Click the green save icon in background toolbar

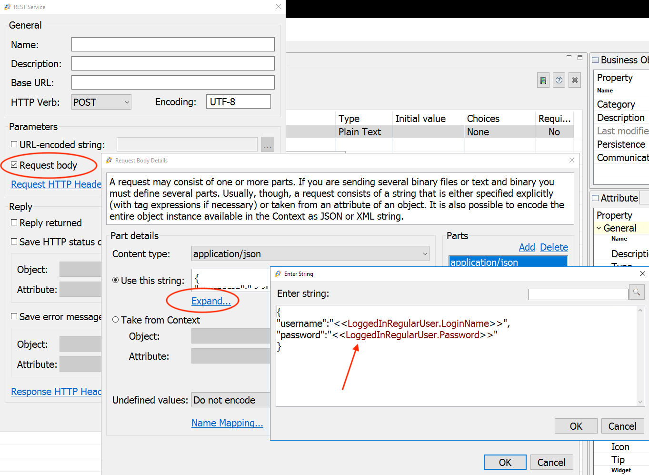[543, 80]
